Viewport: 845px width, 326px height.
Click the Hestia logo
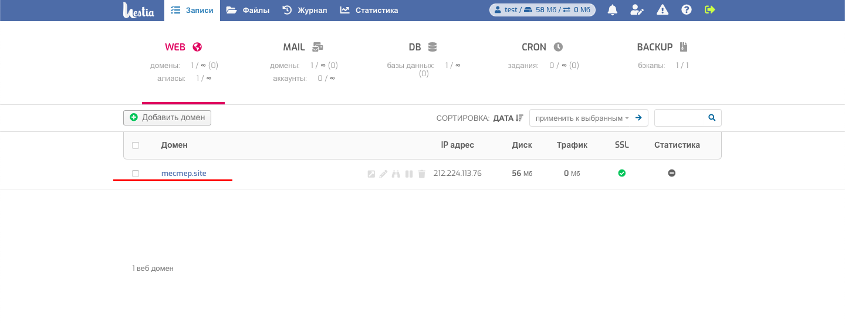138,10
